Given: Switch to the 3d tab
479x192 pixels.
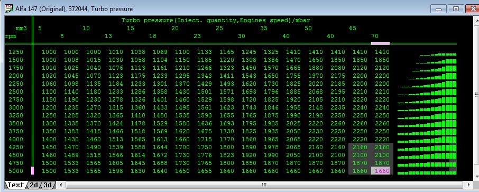Looking at the screenshot, I should pyautogui.click(x=48, y=185).
